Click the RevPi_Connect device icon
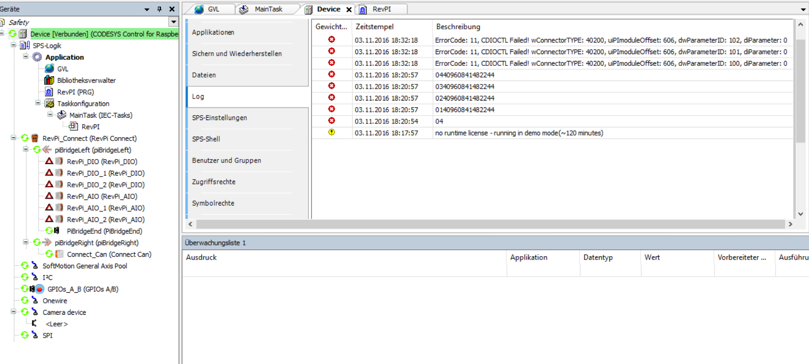 (x=35, y=138)
